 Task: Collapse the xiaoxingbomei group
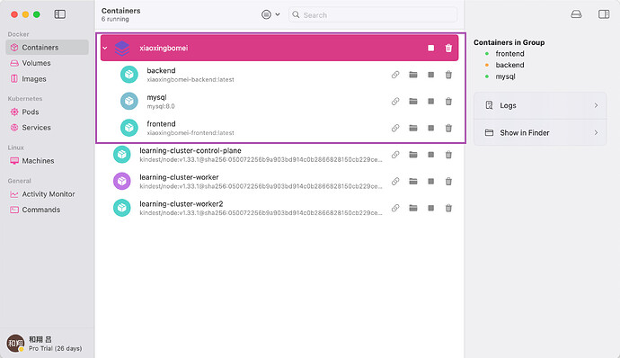tap(105, 48)
